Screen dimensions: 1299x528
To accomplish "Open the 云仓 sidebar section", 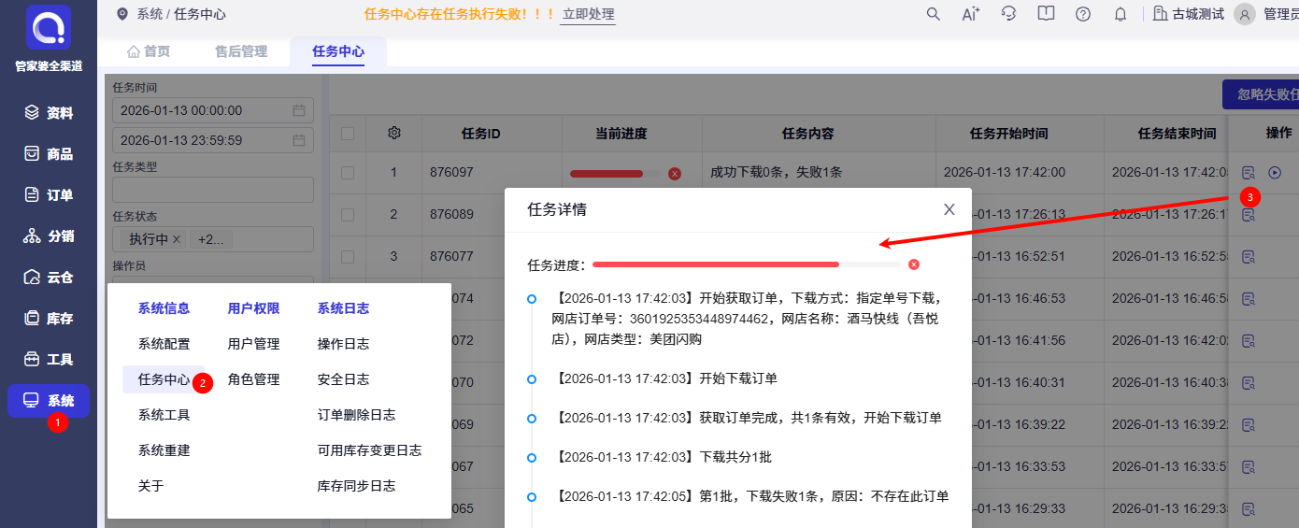I will [49, 277].
